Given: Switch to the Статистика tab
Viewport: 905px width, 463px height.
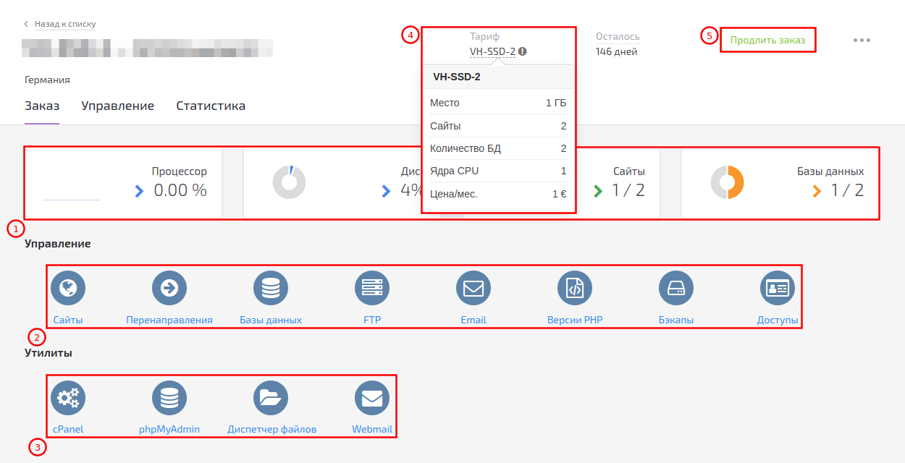Looking at the screenshot, I should (211, 106).
